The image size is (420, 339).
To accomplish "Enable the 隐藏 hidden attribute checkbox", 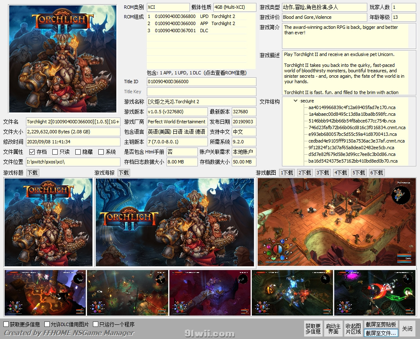I will coord(78,152).
